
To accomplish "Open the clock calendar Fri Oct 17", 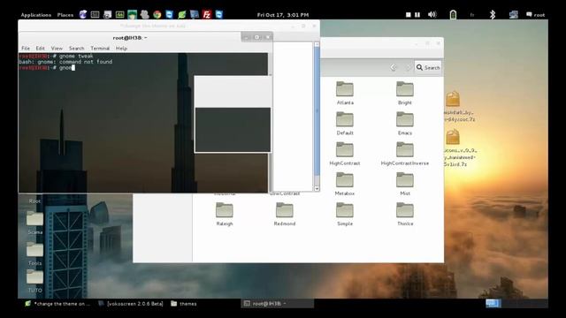I will [283, 15].
